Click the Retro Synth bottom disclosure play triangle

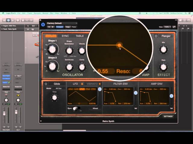[x=41, y=121]
